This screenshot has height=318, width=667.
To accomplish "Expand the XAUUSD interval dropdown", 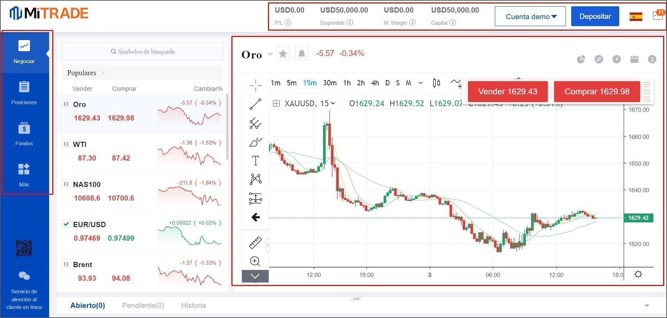I will [332, 103].
